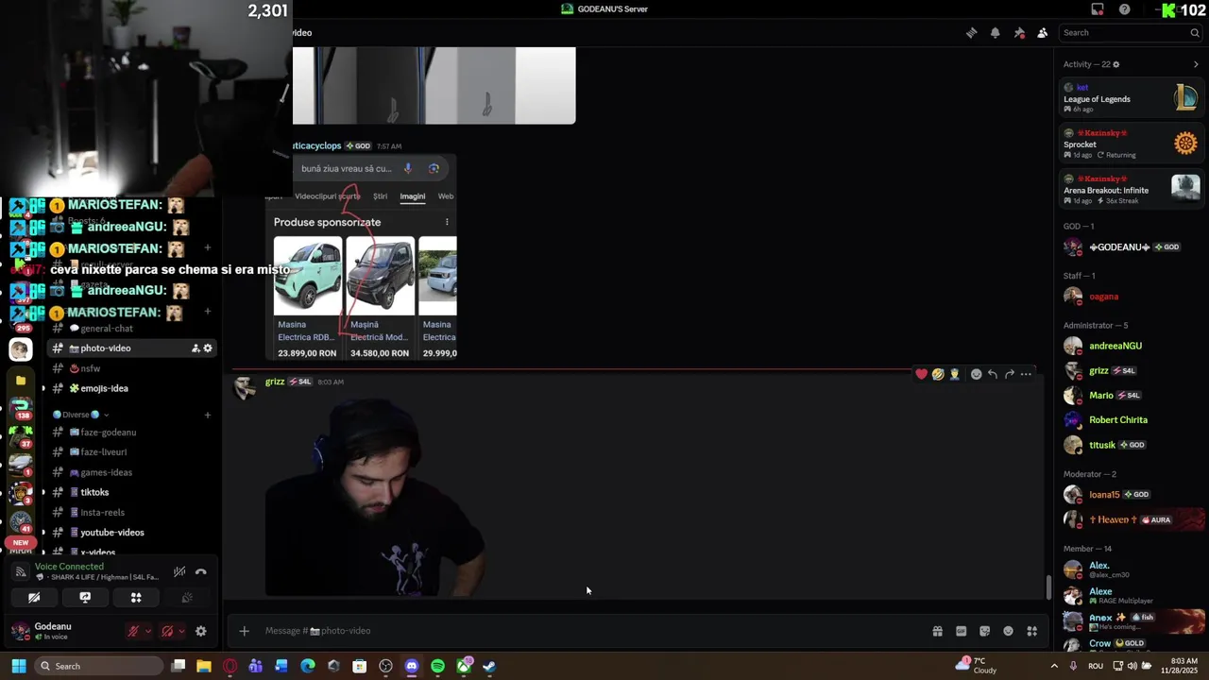Focus the Discord header Search box
Viewport: 1209px width, 680px height.
tap(1130, 33)
